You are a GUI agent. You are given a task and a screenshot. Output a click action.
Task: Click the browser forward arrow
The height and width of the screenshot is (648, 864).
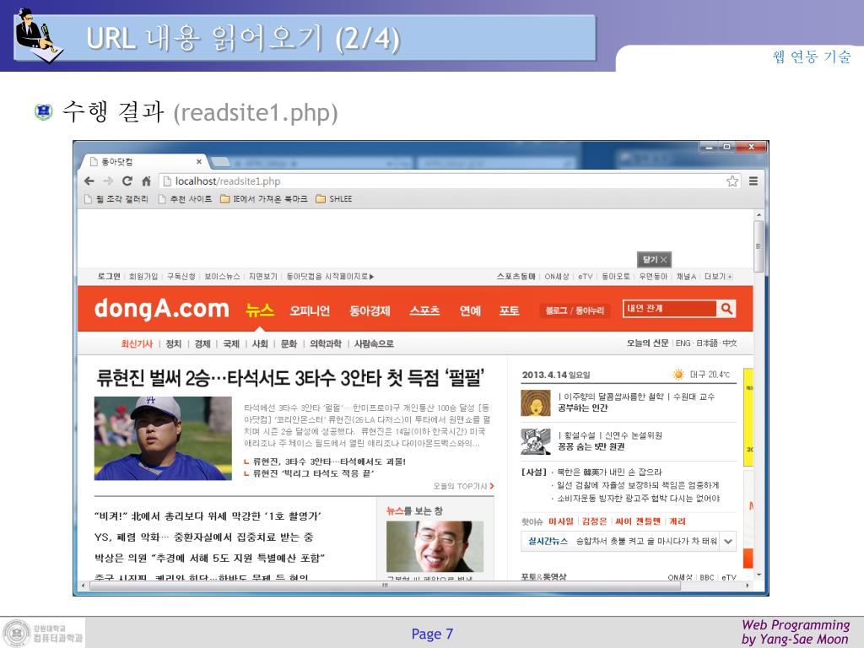click(x=108, y=181)
